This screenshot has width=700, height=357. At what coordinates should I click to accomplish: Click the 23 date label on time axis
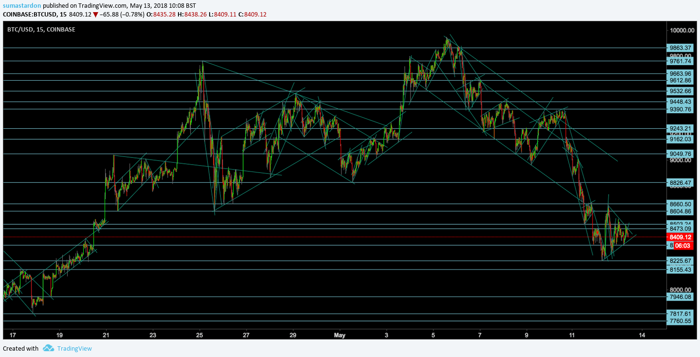pos(153,335)
